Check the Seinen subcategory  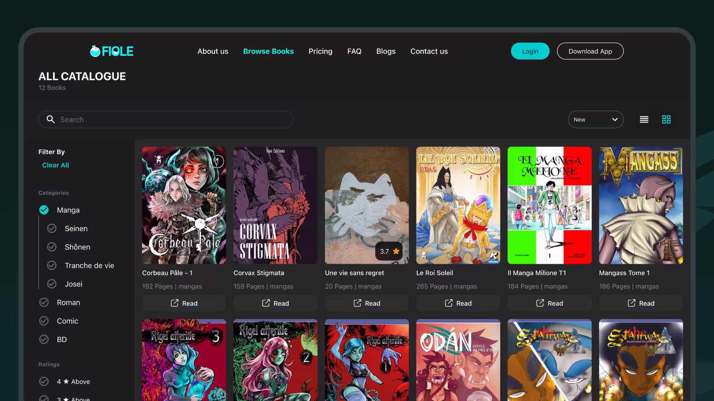52,229
